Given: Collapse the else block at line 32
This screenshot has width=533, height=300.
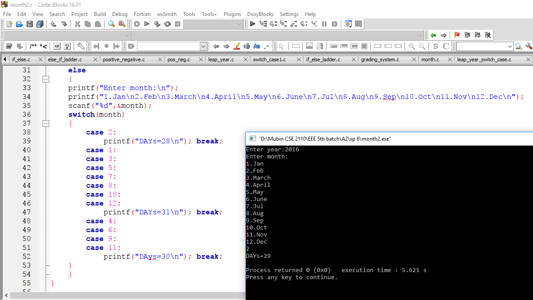Looking at the screenshot, I should point(46,79).
